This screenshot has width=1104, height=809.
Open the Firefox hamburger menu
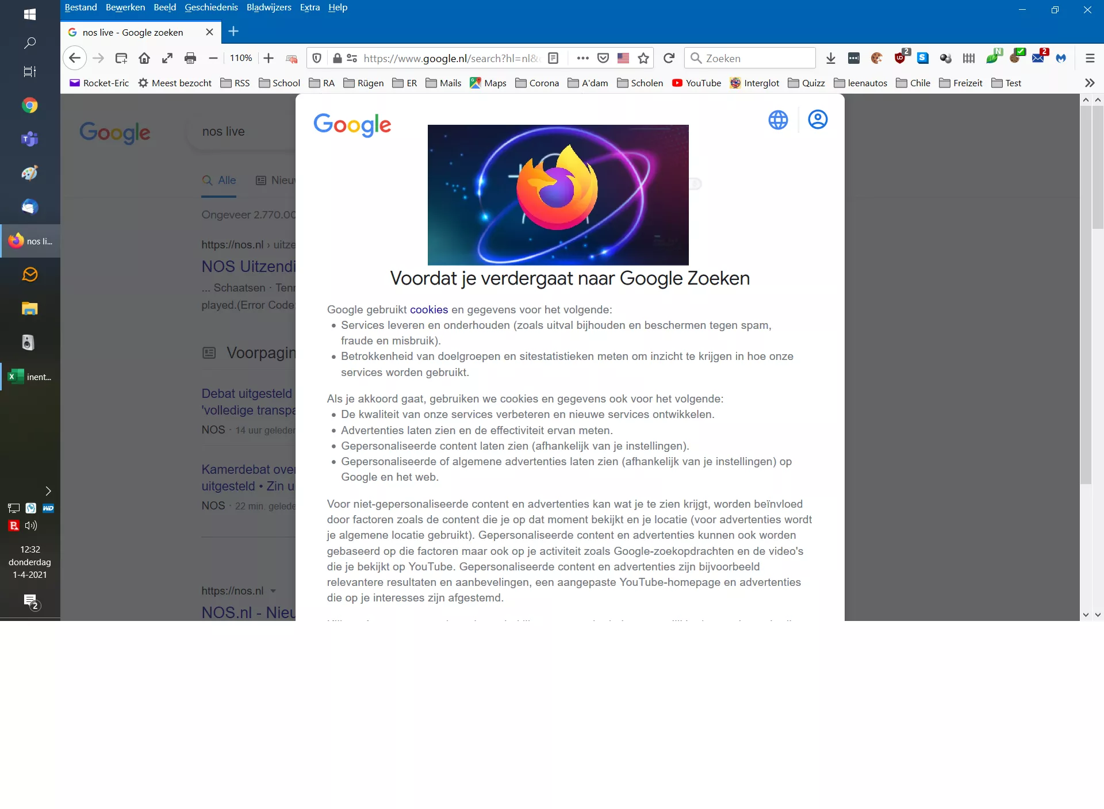coord(1090,58)
